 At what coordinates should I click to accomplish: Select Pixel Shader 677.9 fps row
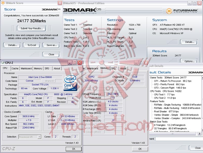point(166,112)
